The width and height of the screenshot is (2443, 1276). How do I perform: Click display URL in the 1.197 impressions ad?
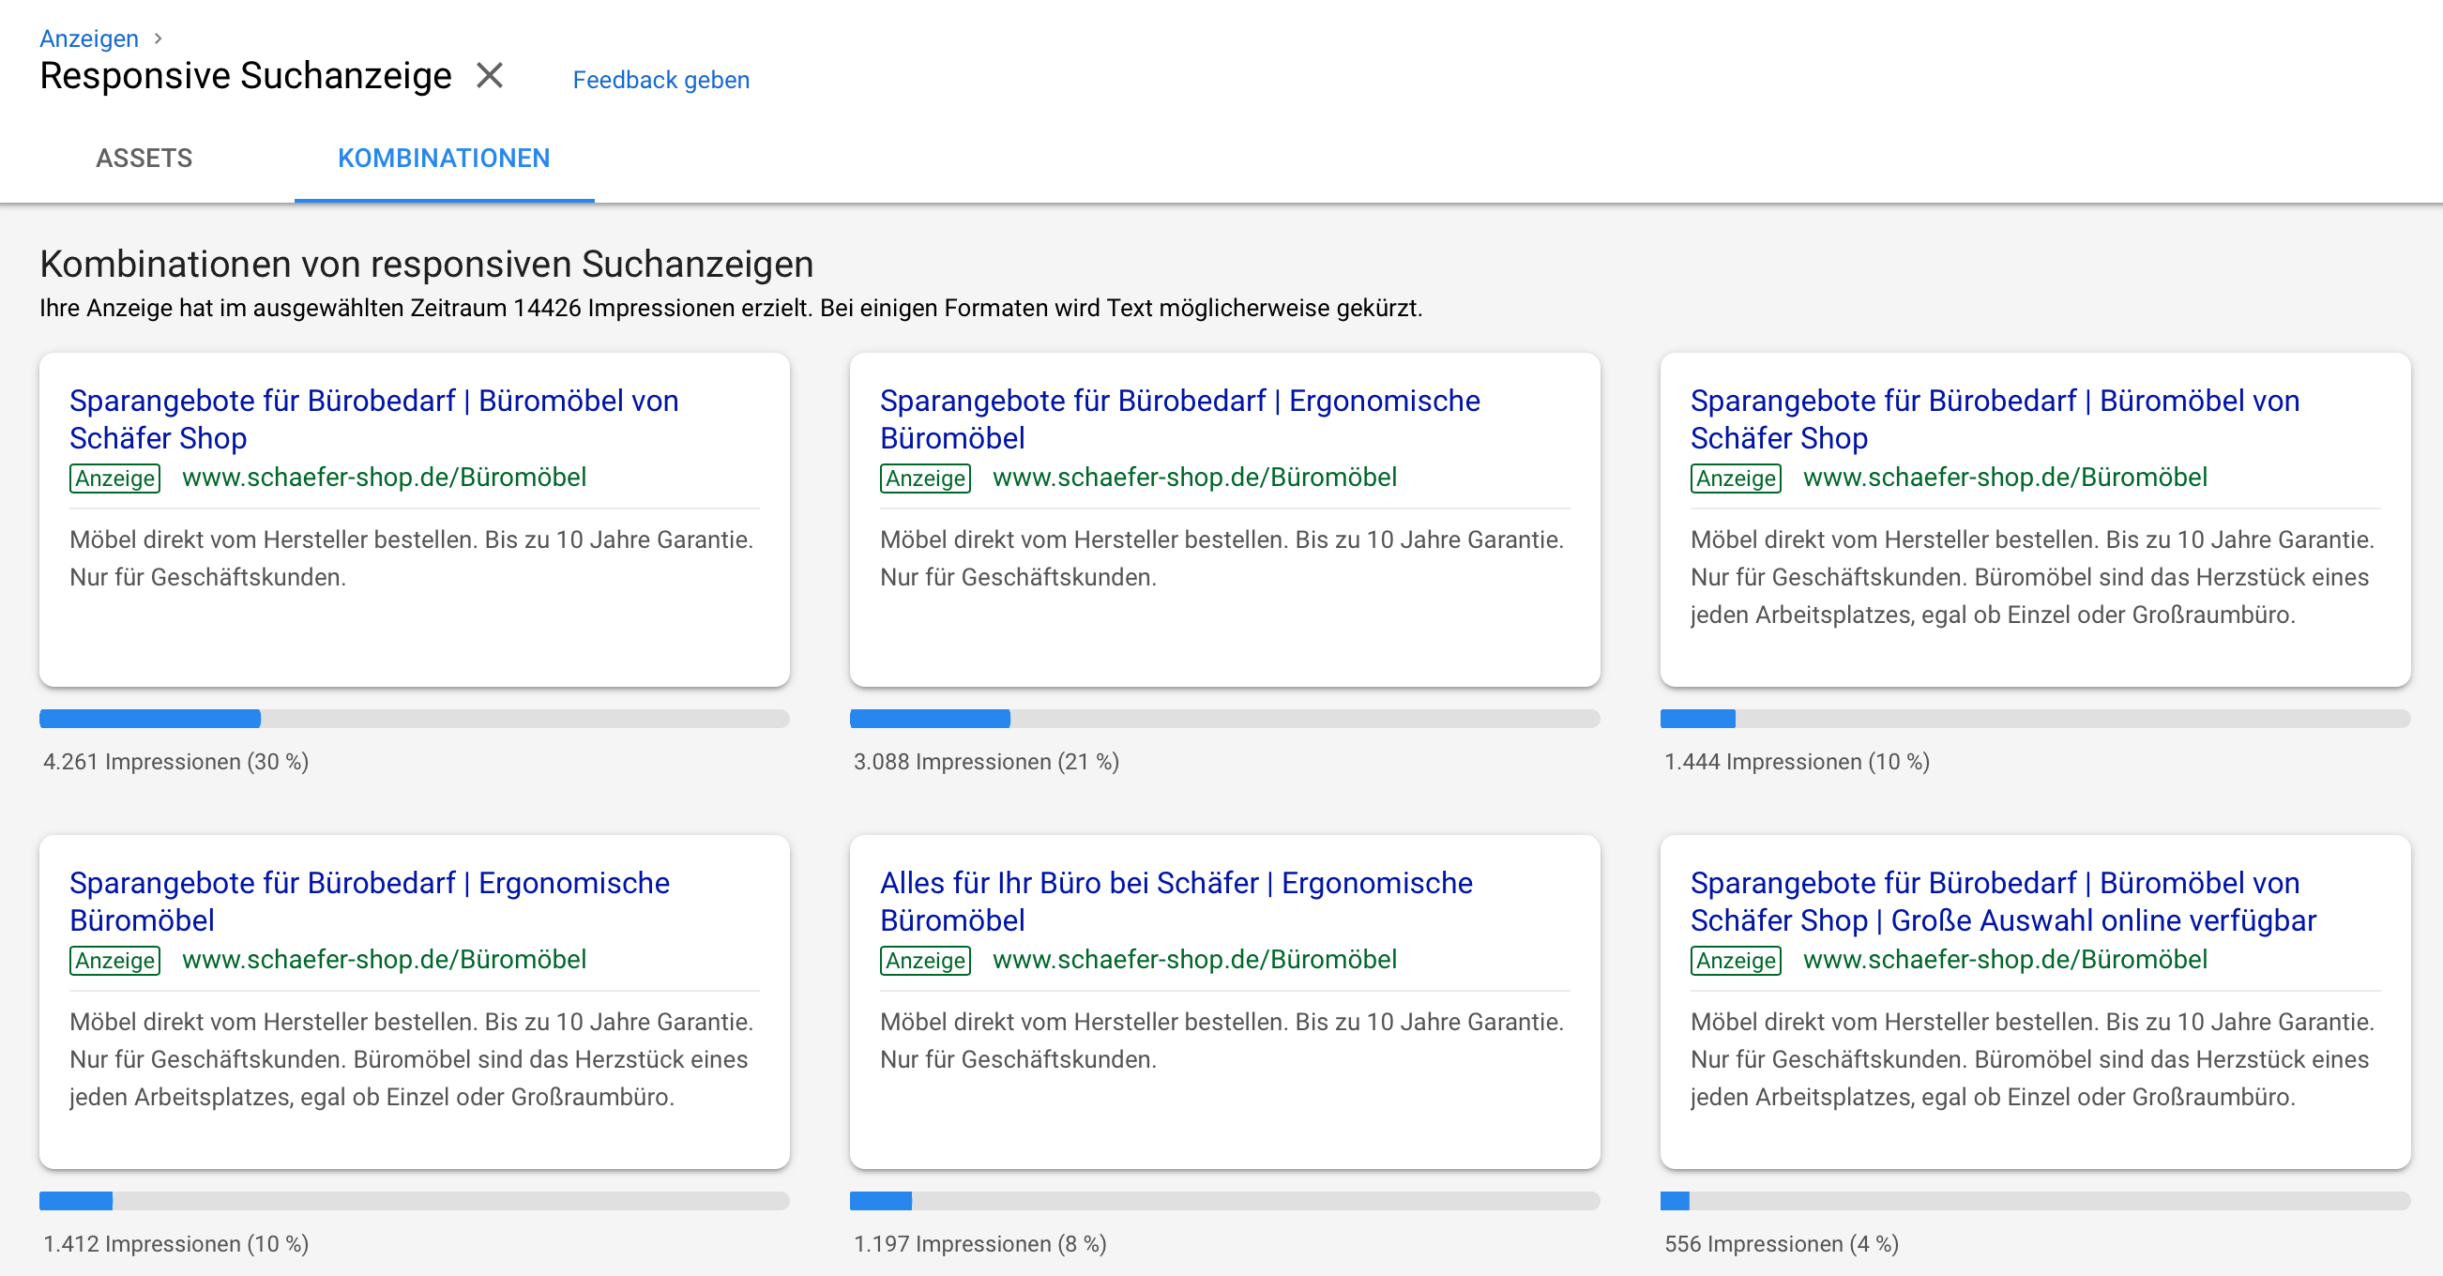1195,958
